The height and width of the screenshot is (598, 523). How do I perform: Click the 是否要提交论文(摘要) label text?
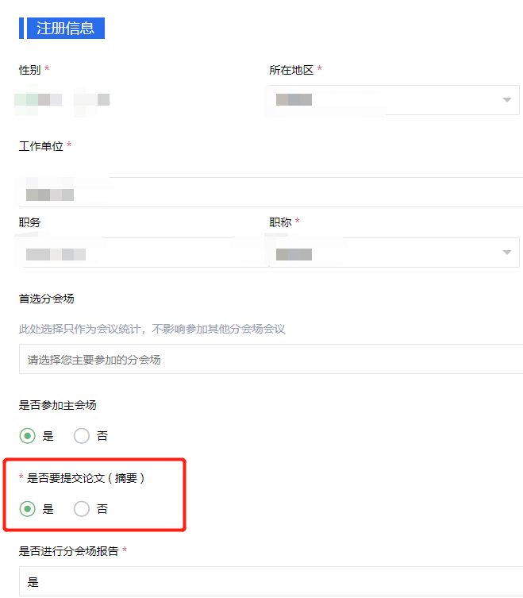pyautogui.click(x=86, y=478)
